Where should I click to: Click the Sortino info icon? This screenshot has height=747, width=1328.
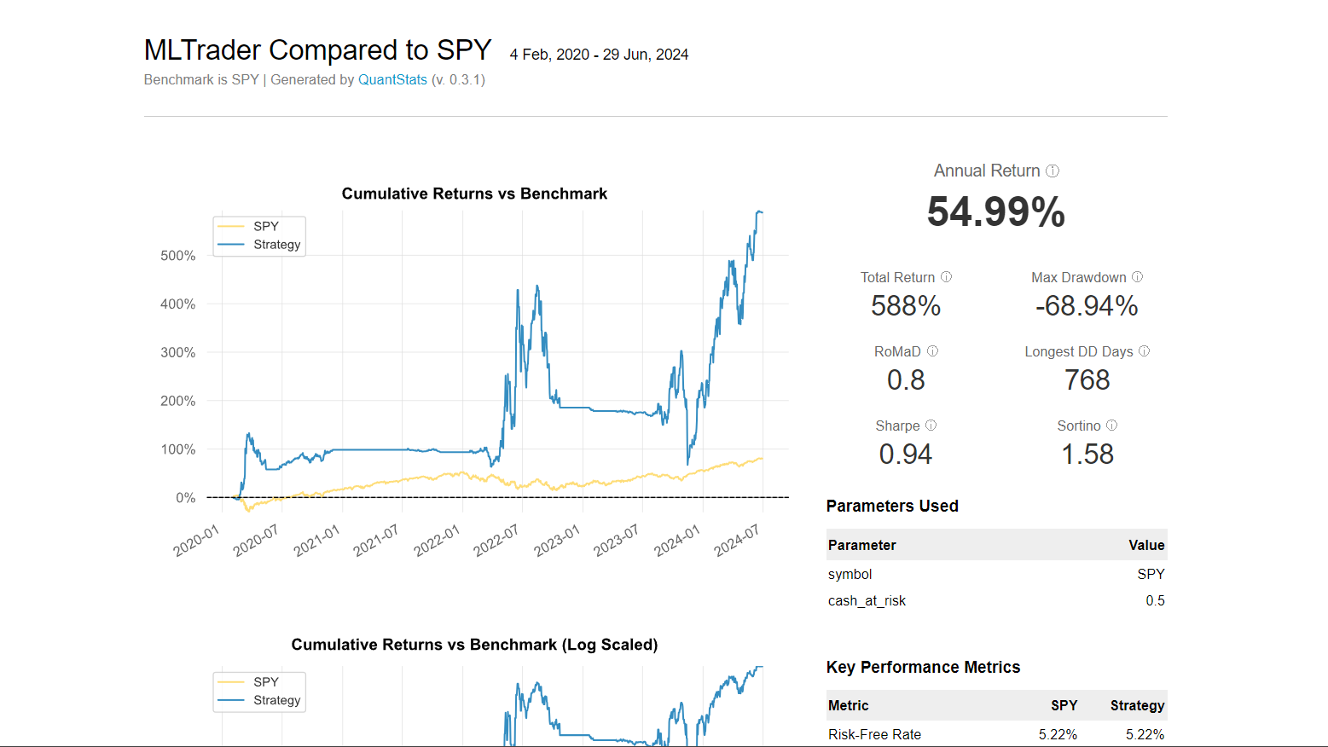coord(1111,426)
